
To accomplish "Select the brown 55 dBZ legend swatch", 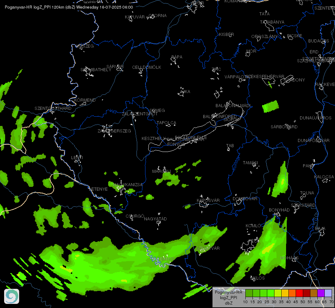I will 314,293.
